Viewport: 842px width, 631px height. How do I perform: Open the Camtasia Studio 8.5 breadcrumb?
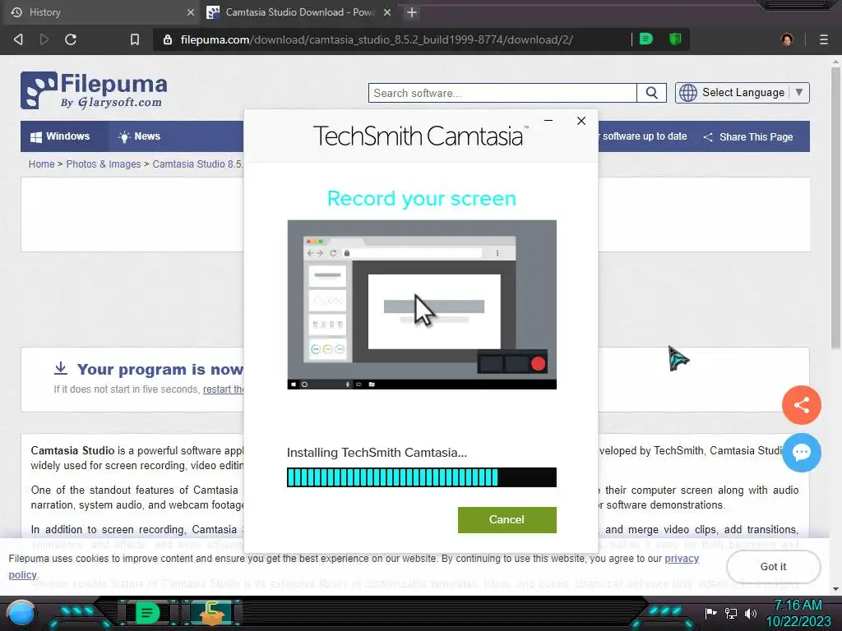coord(197,164)
